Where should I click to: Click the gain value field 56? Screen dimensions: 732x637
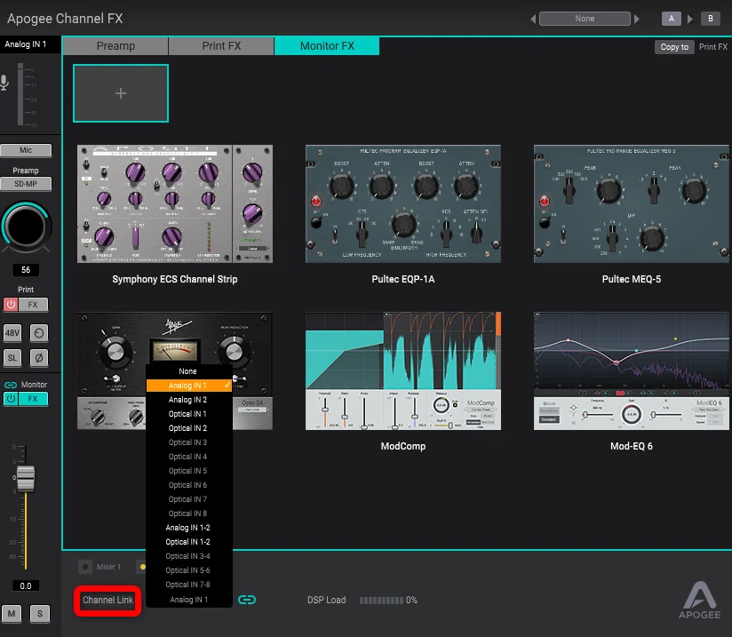26,270
